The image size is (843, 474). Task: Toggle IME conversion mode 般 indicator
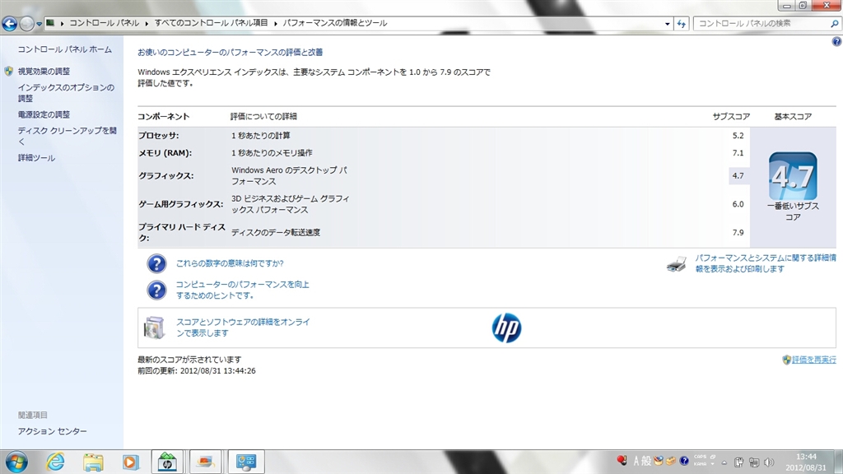647,461
